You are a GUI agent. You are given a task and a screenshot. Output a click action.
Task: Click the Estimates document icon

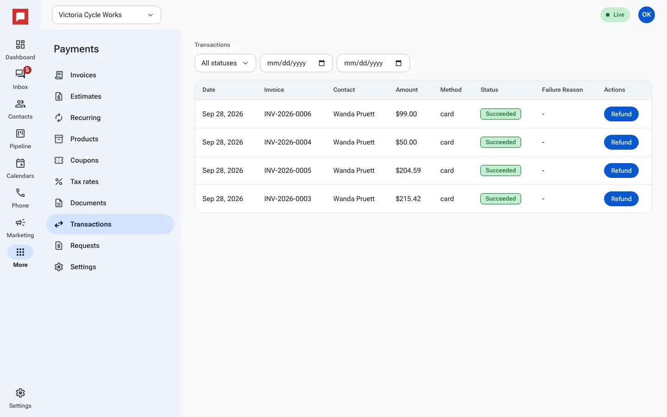(x=59, y=96)
